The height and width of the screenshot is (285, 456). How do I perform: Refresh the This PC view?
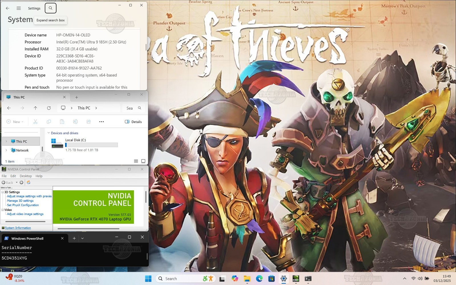pos(49,108)
